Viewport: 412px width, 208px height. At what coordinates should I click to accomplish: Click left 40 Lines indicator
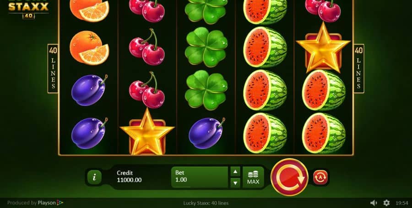click(53, 68)
